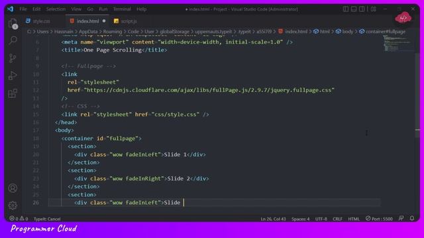
Task: Open the Search view in activity bar
Action: [x=13, y=40]
